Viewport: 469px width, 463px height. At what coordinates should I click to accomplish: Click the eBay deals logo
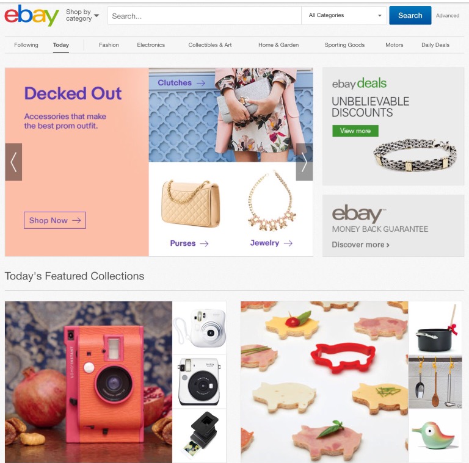(359, 83)
